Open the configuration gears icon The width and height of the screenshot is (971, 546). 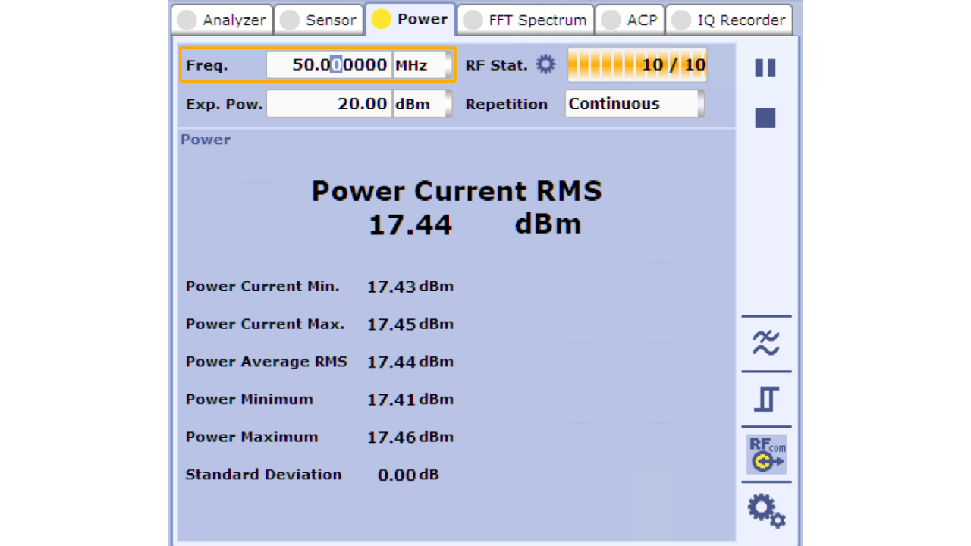tap(766, 510)
